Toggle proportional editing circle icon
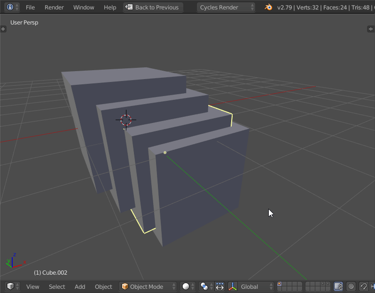 click(351, 286)
